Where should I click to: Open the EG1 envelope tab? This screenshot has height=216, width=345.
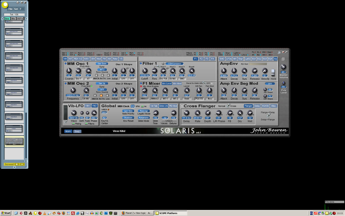[x=254, y=59]
